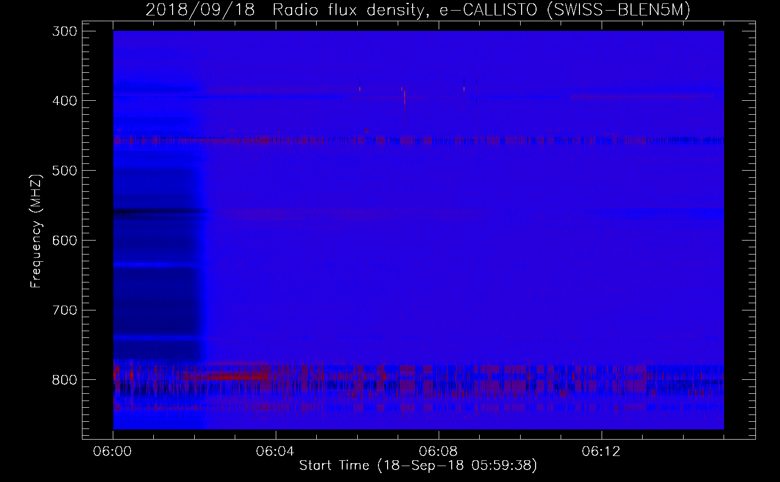Image resolution: width=780 pixels, height=482 pixels.
Task: Click the 500 frequency tick label
Action: 64,171
